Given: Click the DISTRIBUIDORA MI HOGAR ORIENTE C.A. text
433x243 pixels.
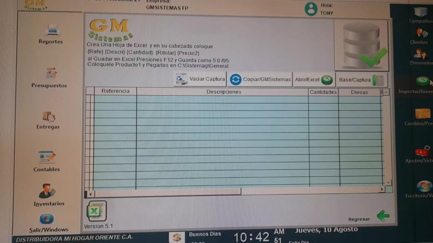Looking at the screenshot, I should pos(74,238).
